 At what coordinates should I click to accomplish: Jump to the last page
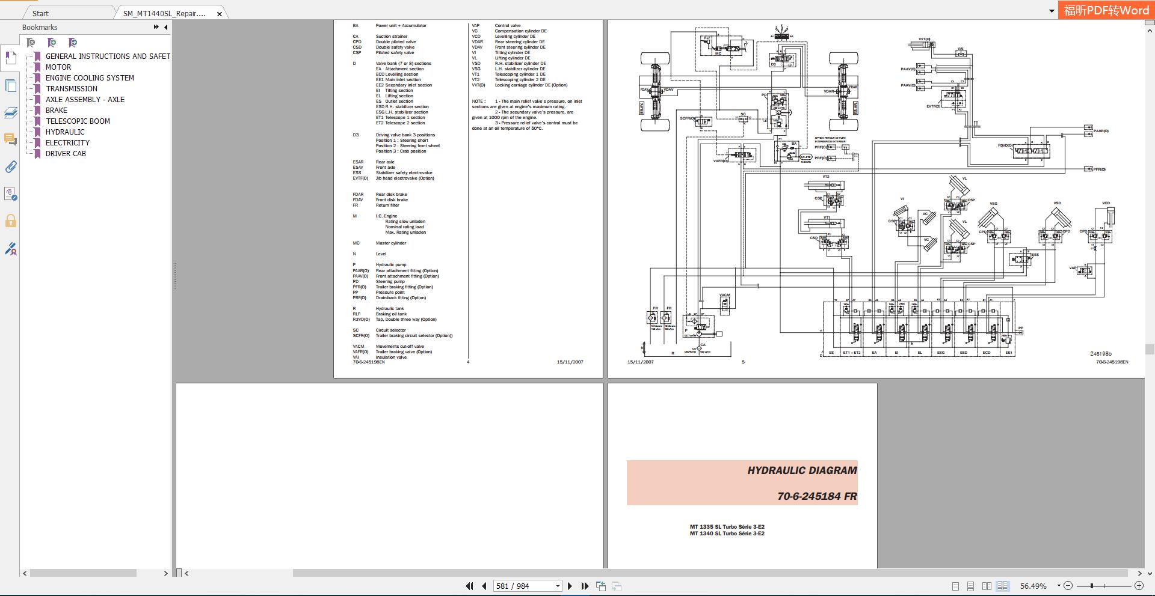click(585, 586)
